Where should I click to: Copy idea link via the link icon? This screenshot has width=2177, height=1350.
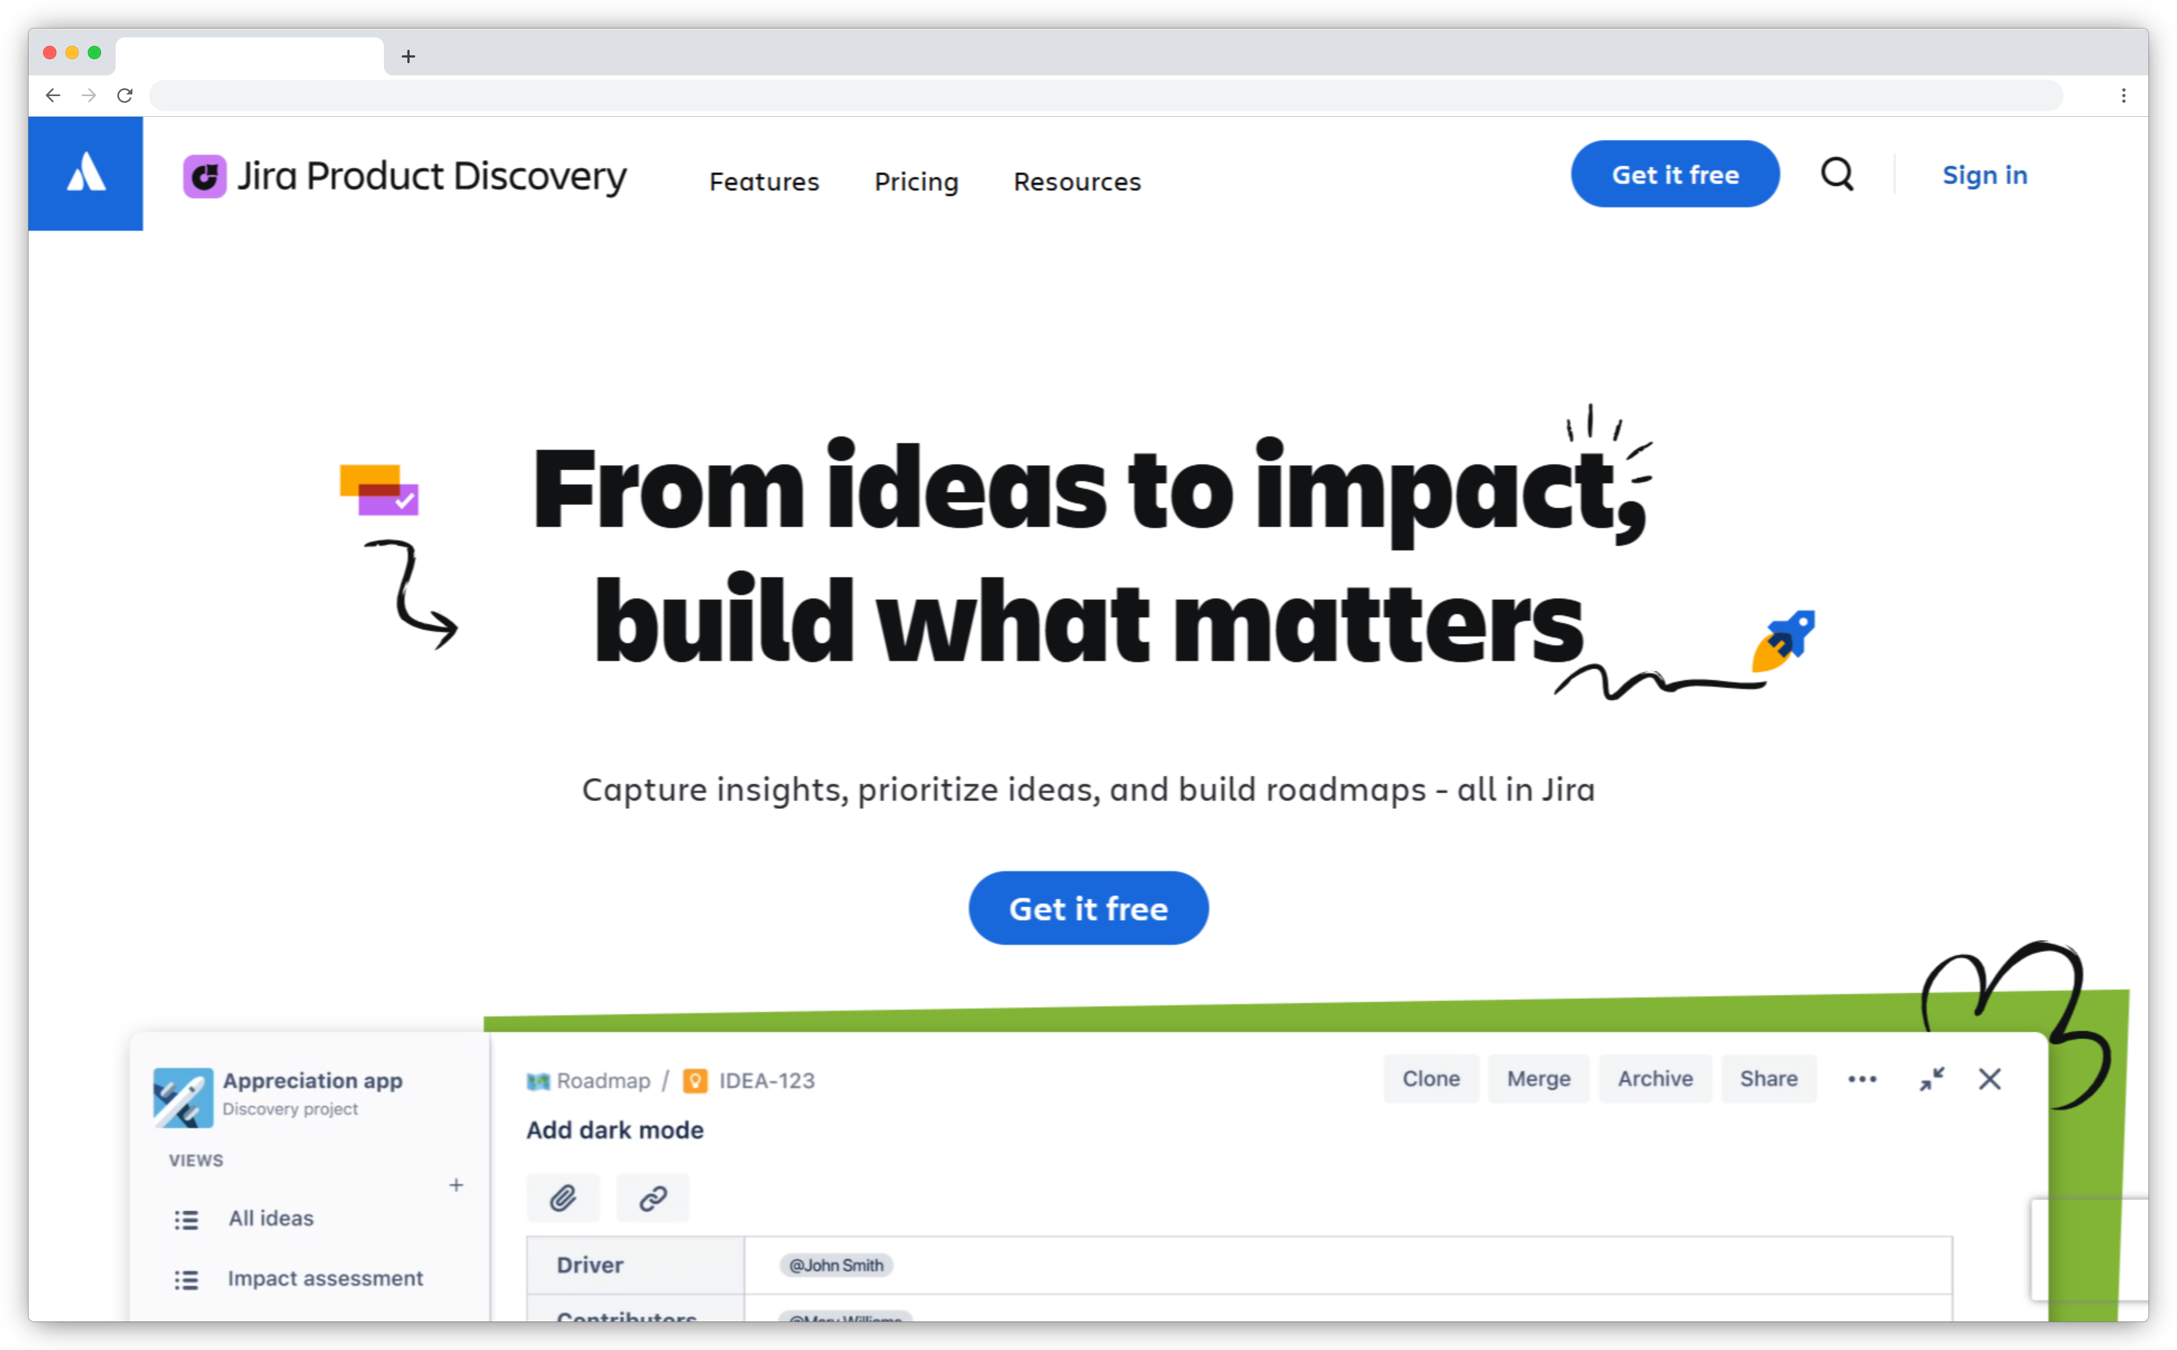tap(652, 1197)
